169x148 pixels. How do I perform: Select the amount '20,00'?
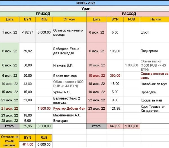point(28,76)
